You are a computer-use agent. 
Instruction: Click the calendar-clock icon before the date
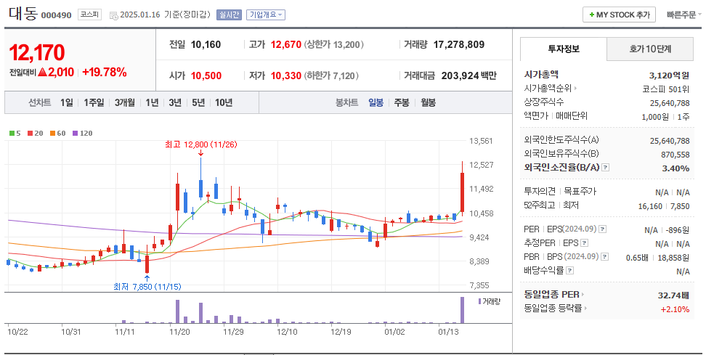(113, 15)
